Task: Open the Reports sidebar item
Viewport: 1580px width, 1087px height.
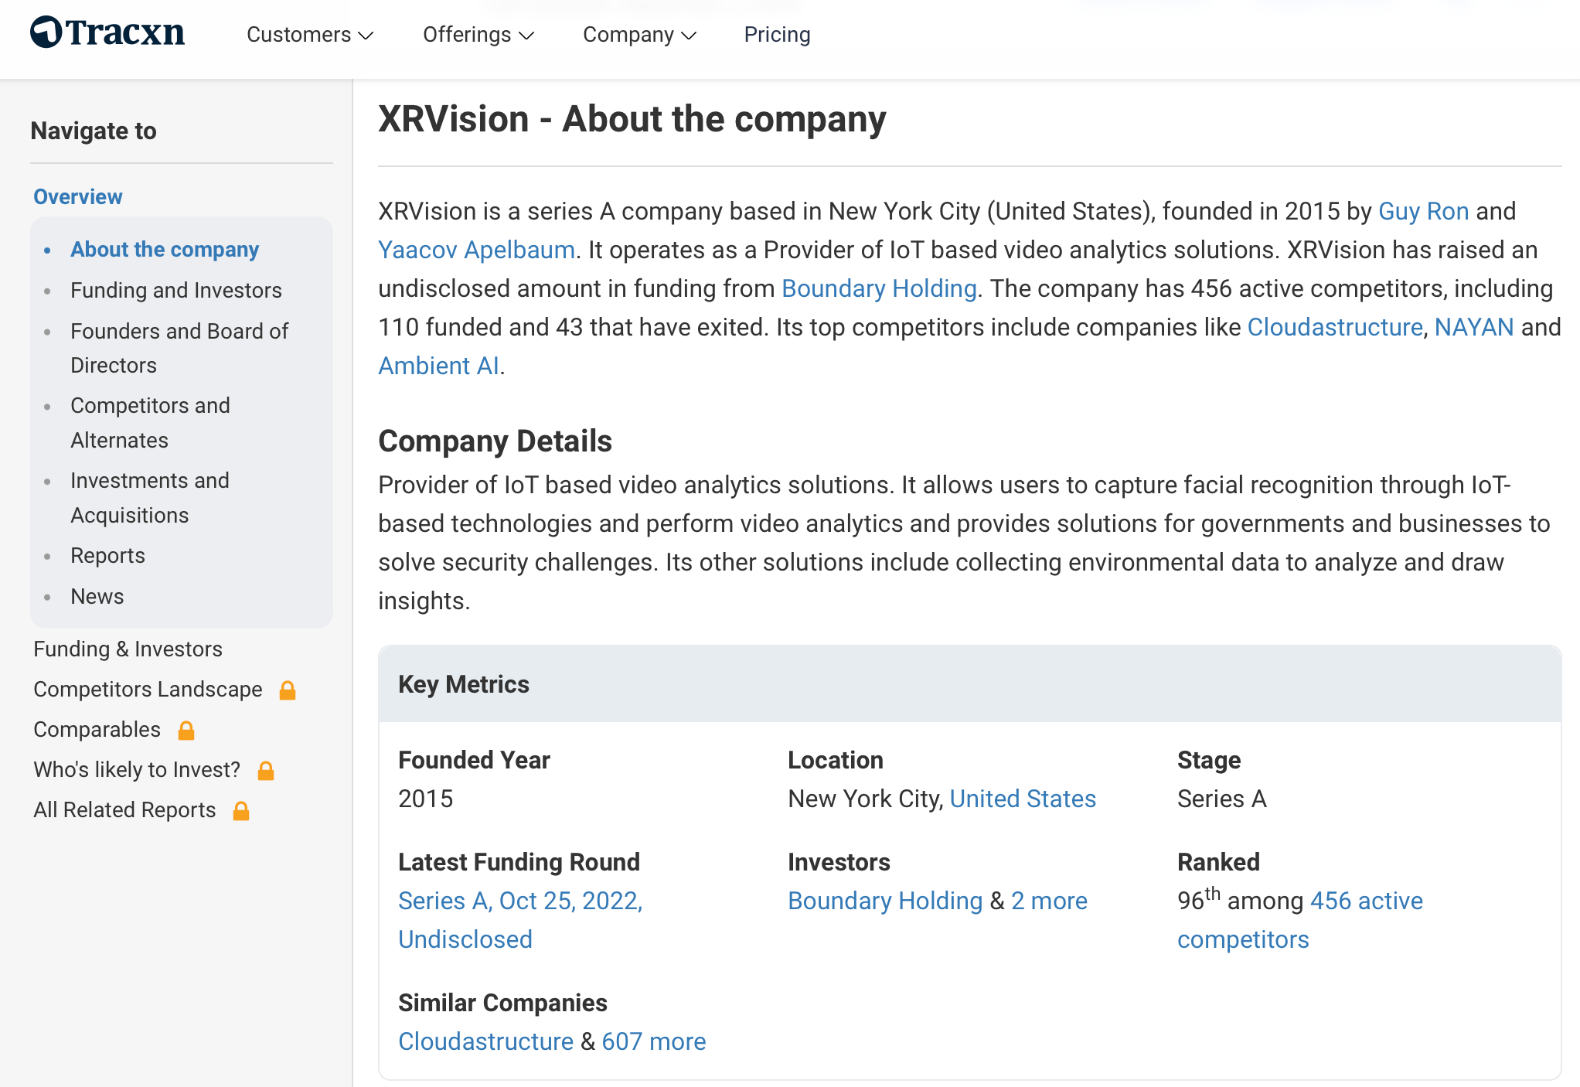Action: tap(107, 555)
